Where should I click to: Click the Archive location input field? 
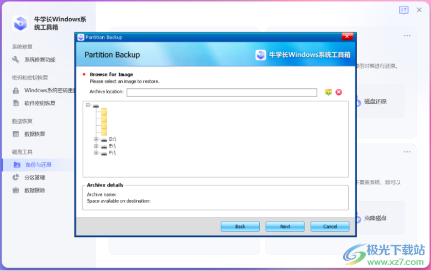point(222,92)
